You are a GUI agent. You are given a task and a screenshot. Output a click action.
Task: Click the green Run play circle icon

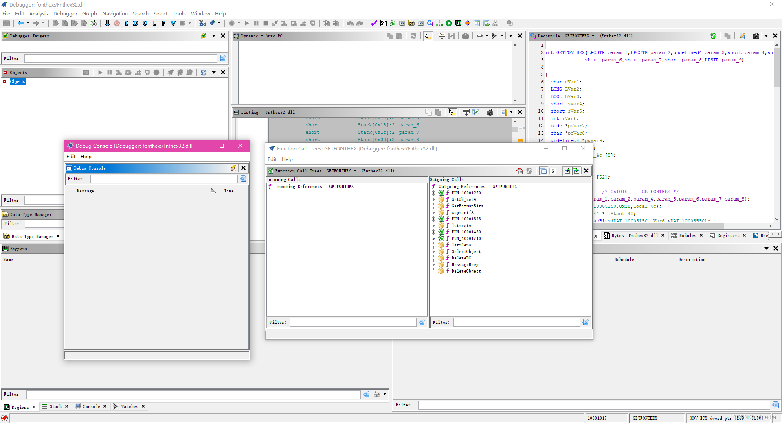[x=449, y=23]
